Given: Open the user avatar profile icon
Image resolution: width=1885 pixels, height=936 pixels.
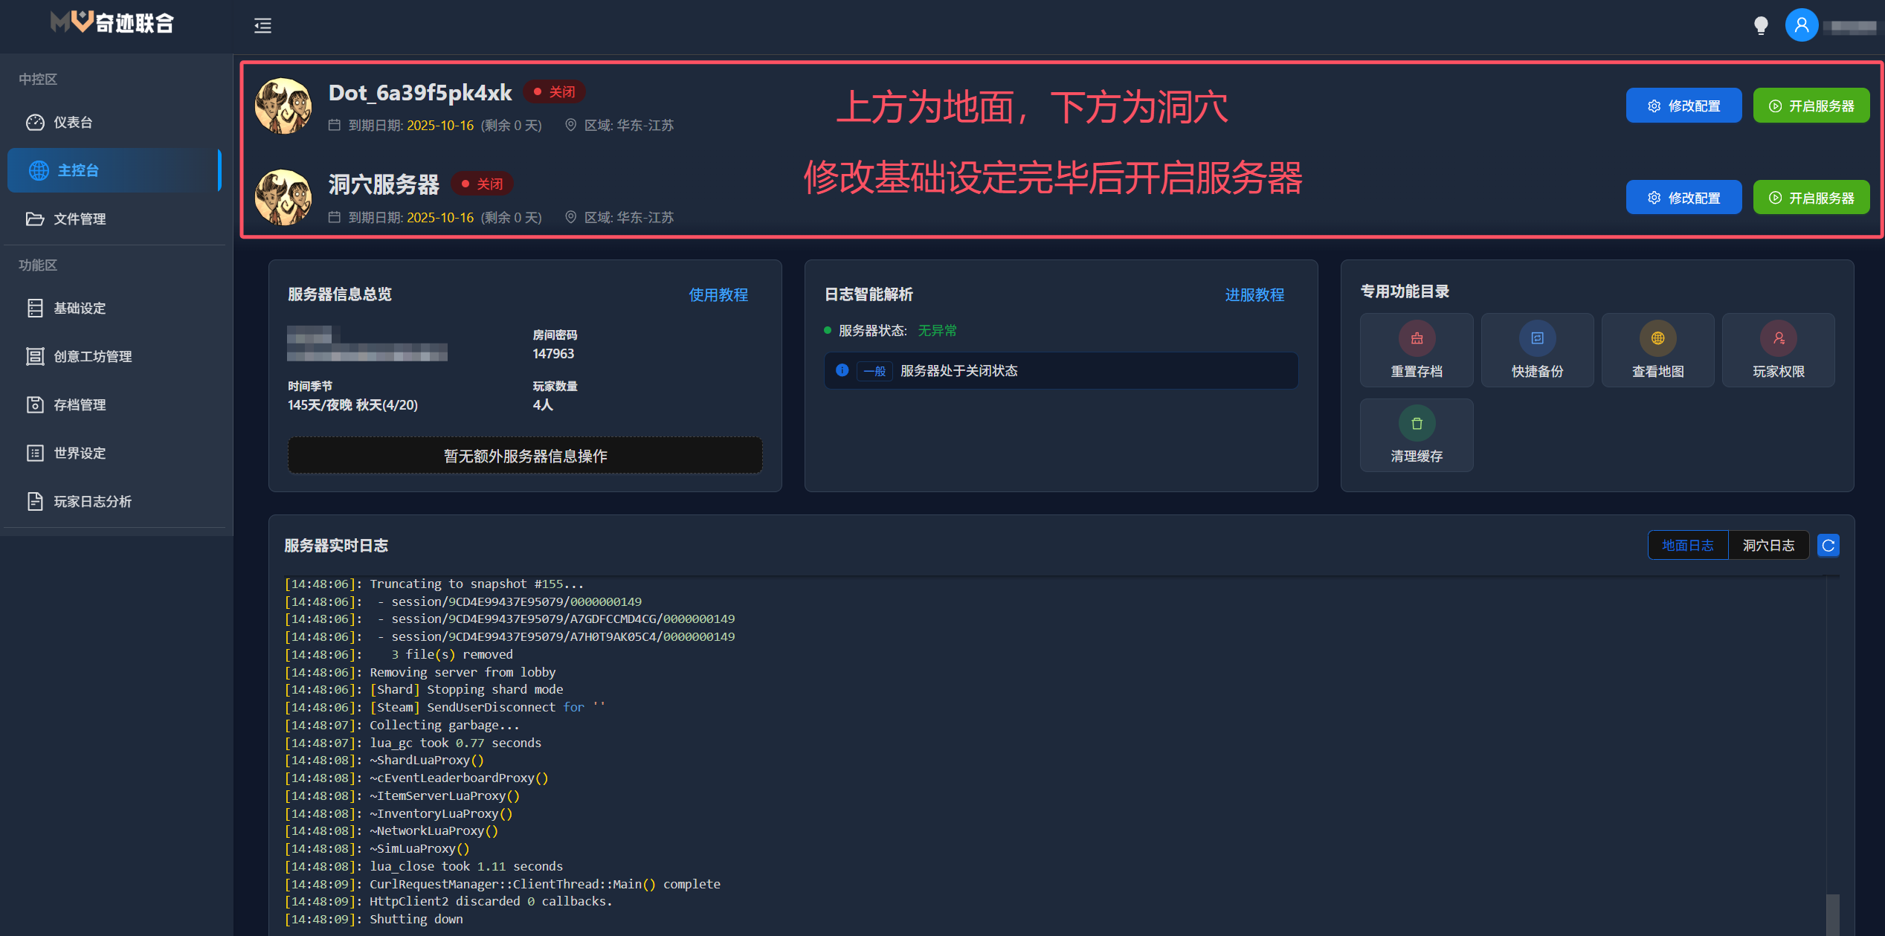Looking at the screenshot, I should click(1801, 26).
